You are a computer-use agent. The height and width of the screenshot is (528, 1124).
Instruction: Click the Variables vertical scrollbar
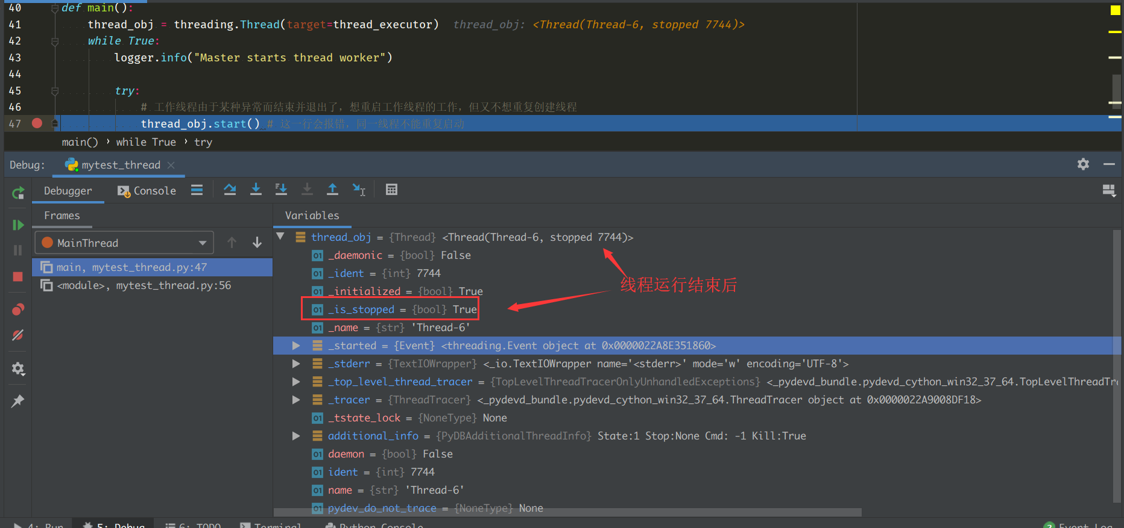1117,365
